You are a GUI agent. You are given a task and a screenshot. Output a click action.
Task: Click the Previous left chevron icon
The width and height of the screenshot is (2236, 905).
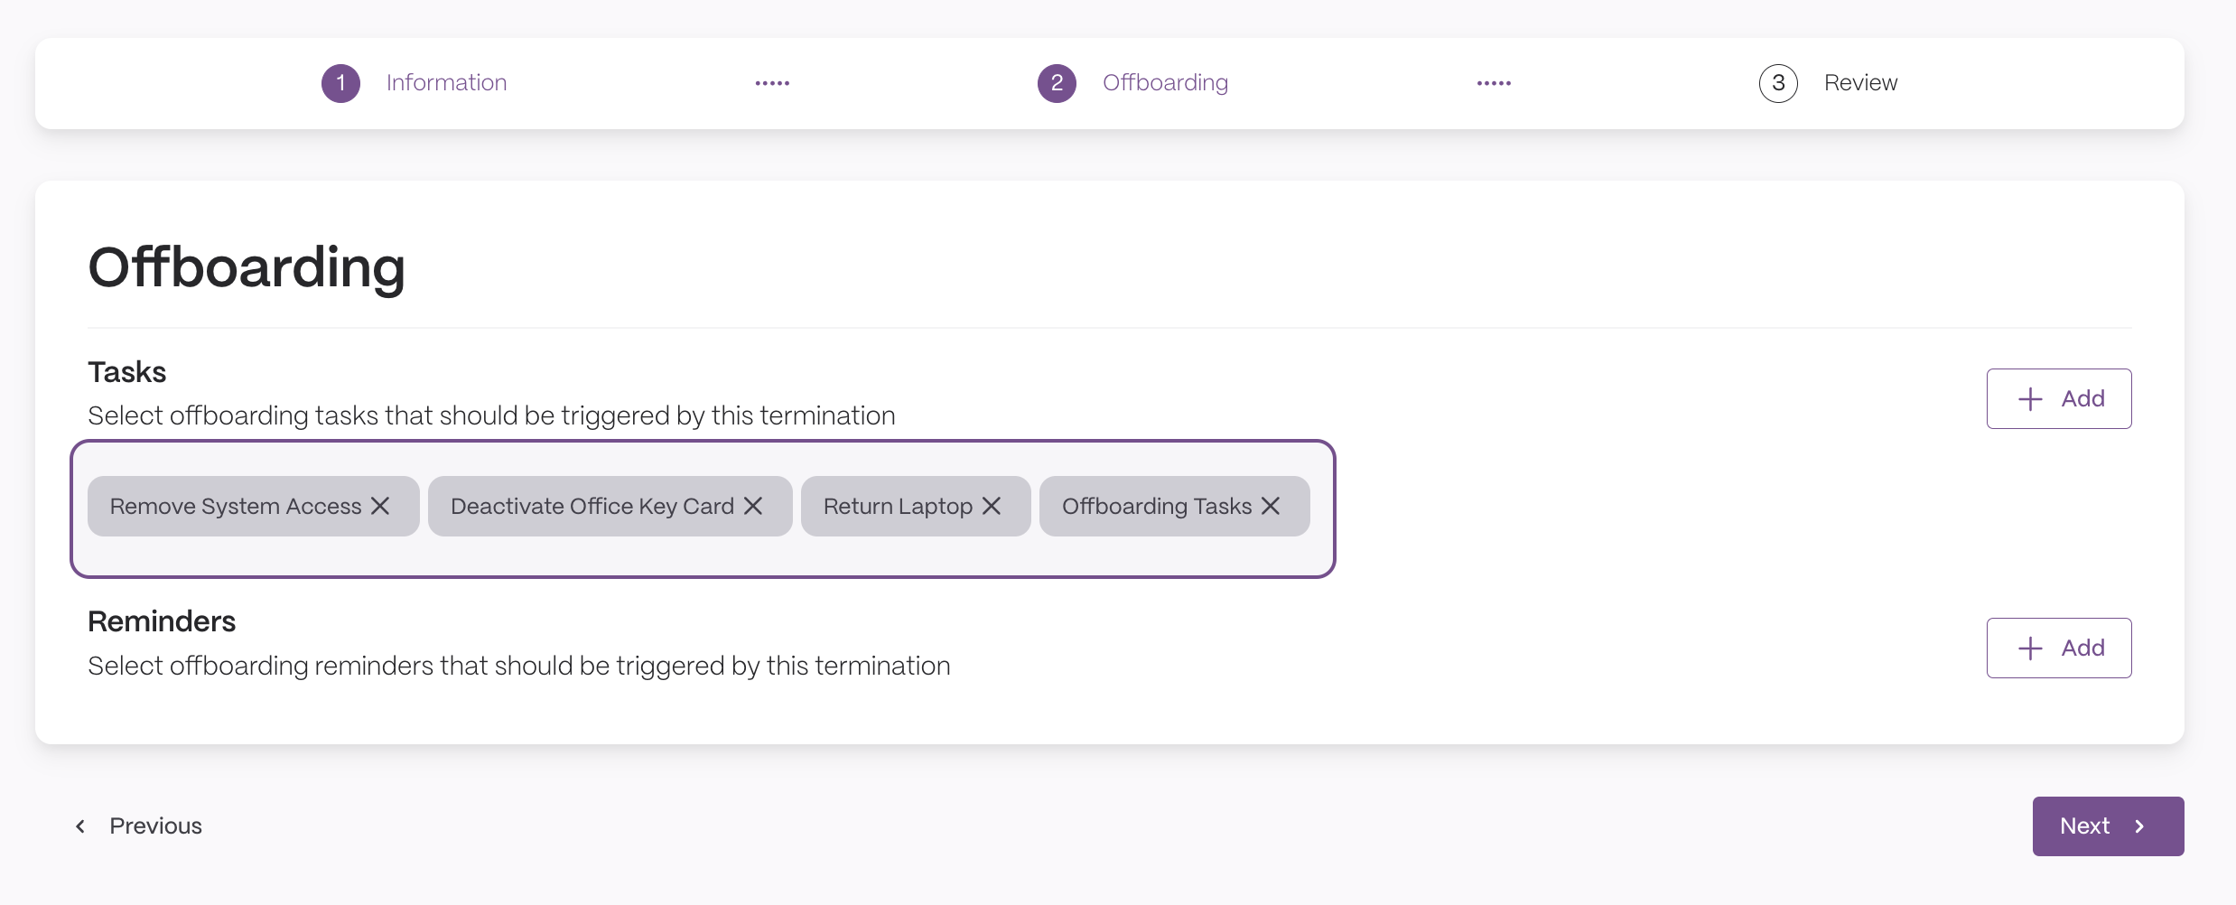80,826
